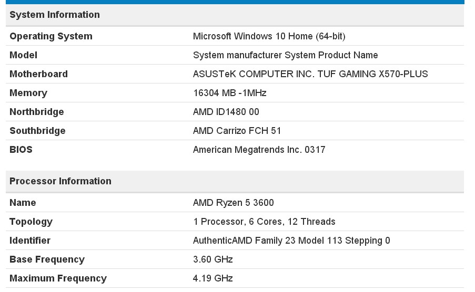
Task: Select the Motherboard row label
Action: 38,74
